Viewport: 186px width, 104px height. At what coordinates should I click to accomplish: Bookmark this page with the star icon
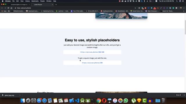(x=135, y=8)
